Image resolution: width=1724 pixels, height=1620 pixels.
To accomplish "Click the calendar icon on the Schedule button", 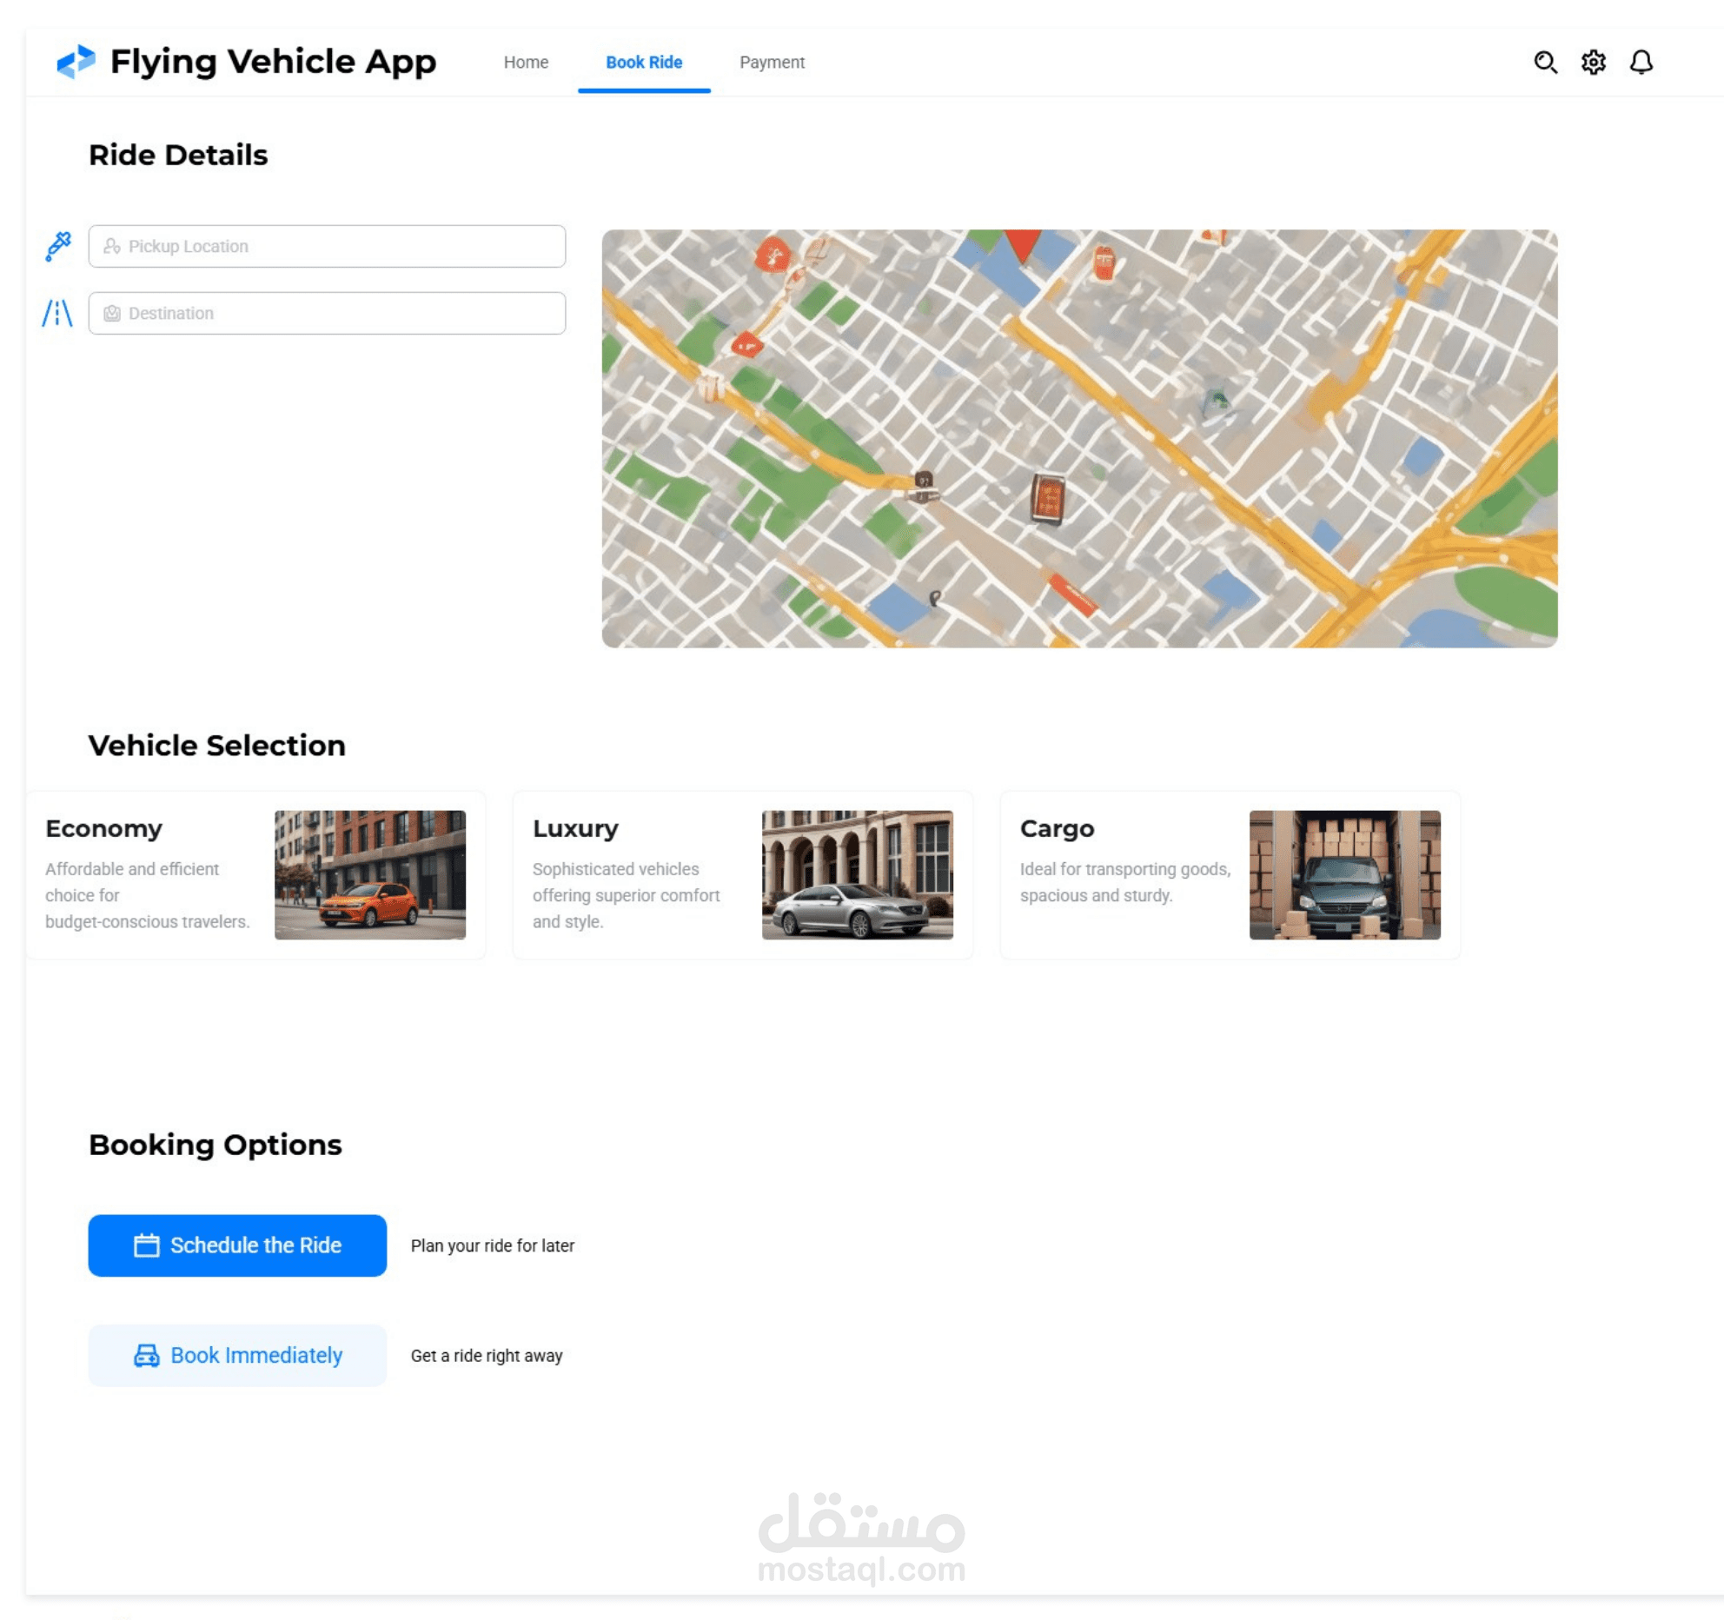I will pyautogui.click(x=146, y=1245).
